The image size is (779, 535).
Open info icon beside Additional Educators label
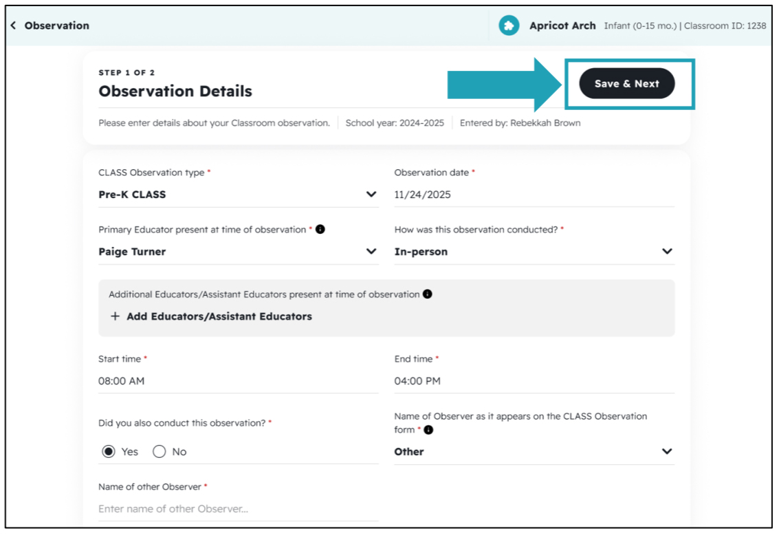pyautogui.click(x=427, y=294)
